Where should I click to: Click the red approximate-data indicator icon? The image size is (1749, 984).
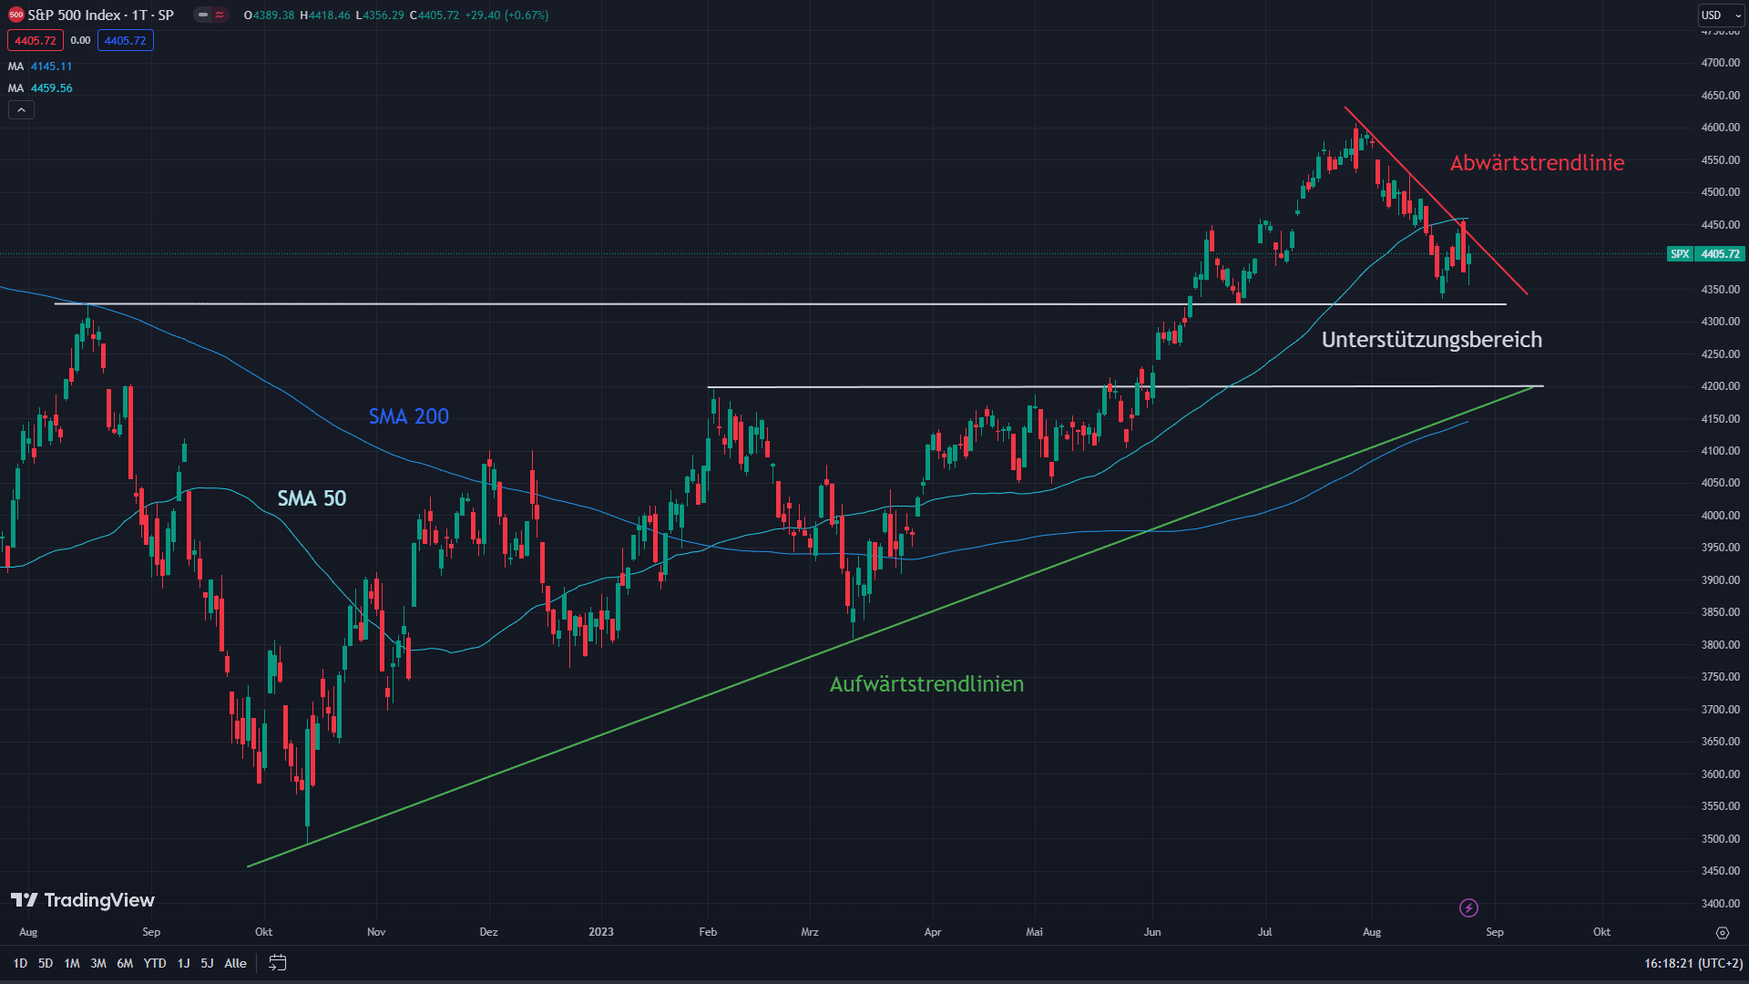pyautogui.click(x=220, y=15)
